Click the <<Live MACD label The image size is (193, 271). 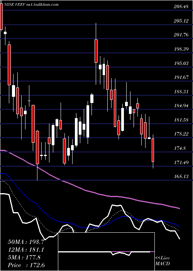[163, 261]
